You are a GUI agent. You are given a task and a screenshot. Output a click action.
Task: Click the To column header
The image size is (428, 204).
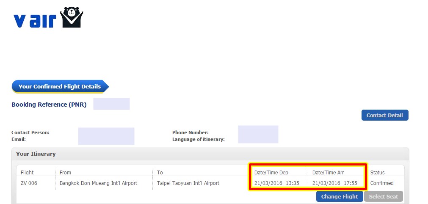160,172
